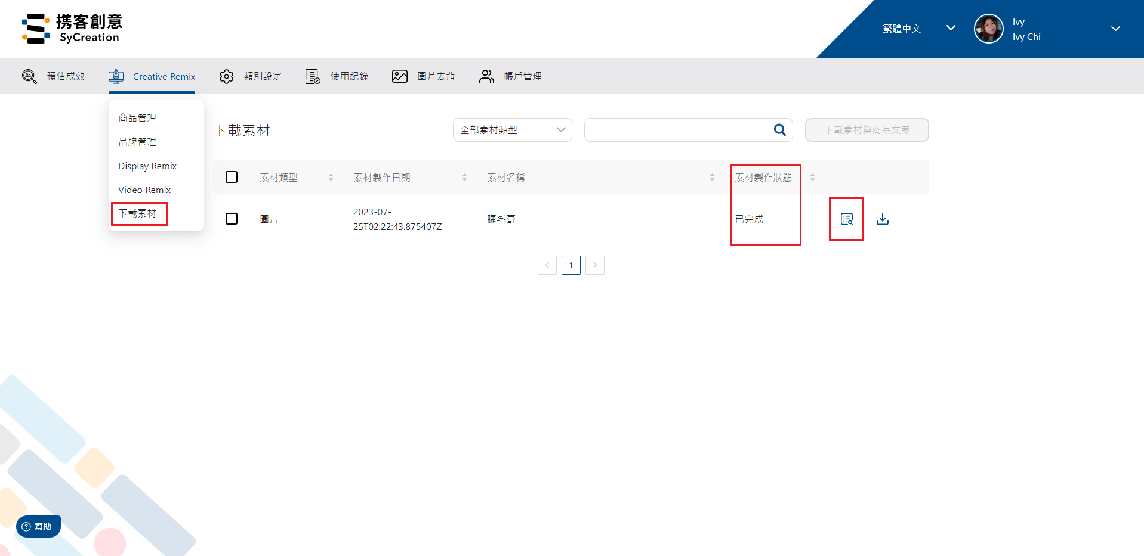Sort by 素材製作日期 column arrows
This screenshot has height=556, width=1144.
(464, 178)
